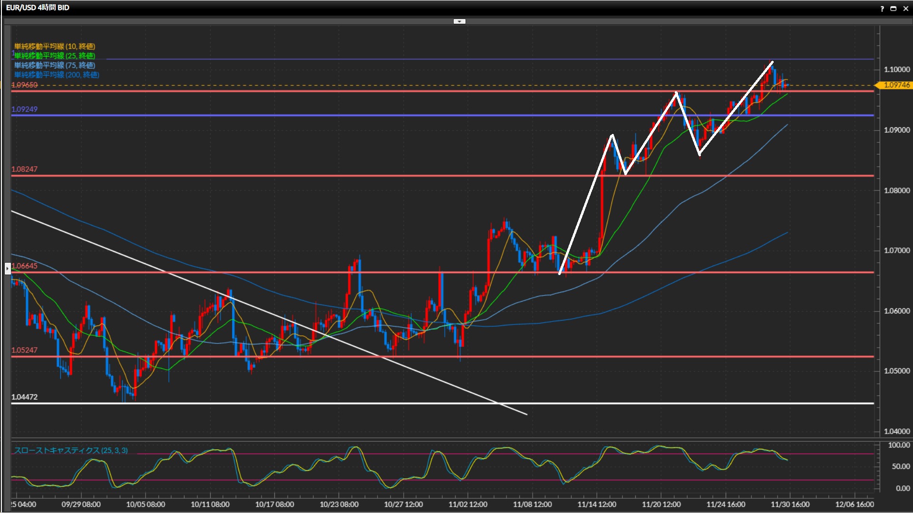Click the yellow 1.09746 current price tag
Image resolution: width=913 pixels, height=513 pixels.
pos(896,85)
